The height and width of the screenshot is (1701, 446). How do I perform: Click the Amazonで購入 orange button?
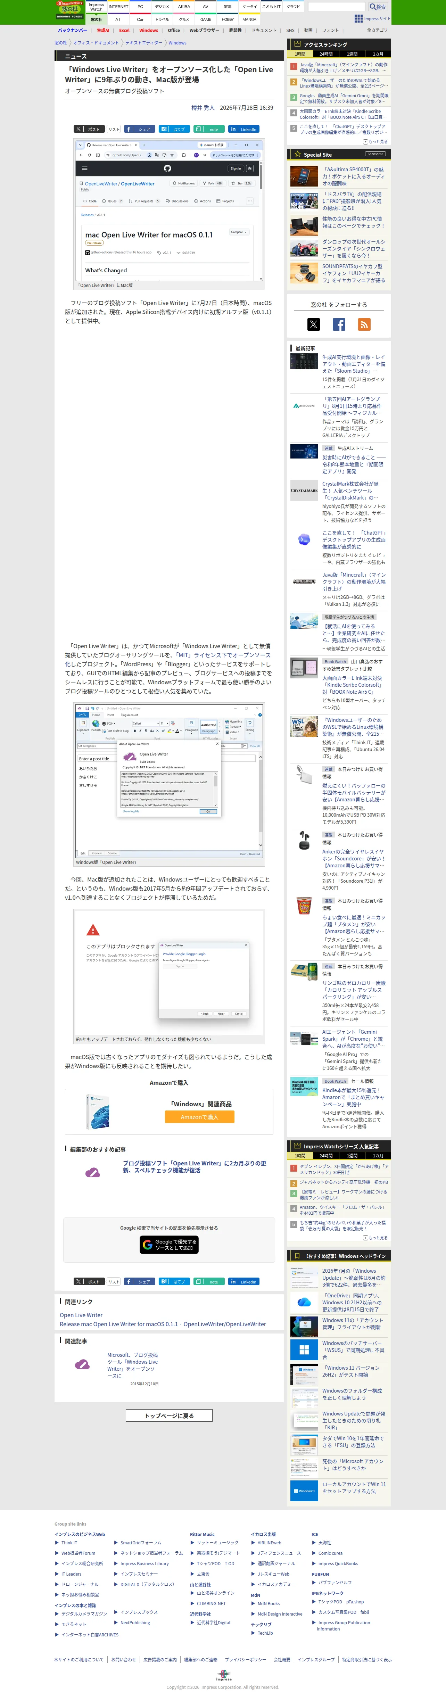pos(199,1117)
